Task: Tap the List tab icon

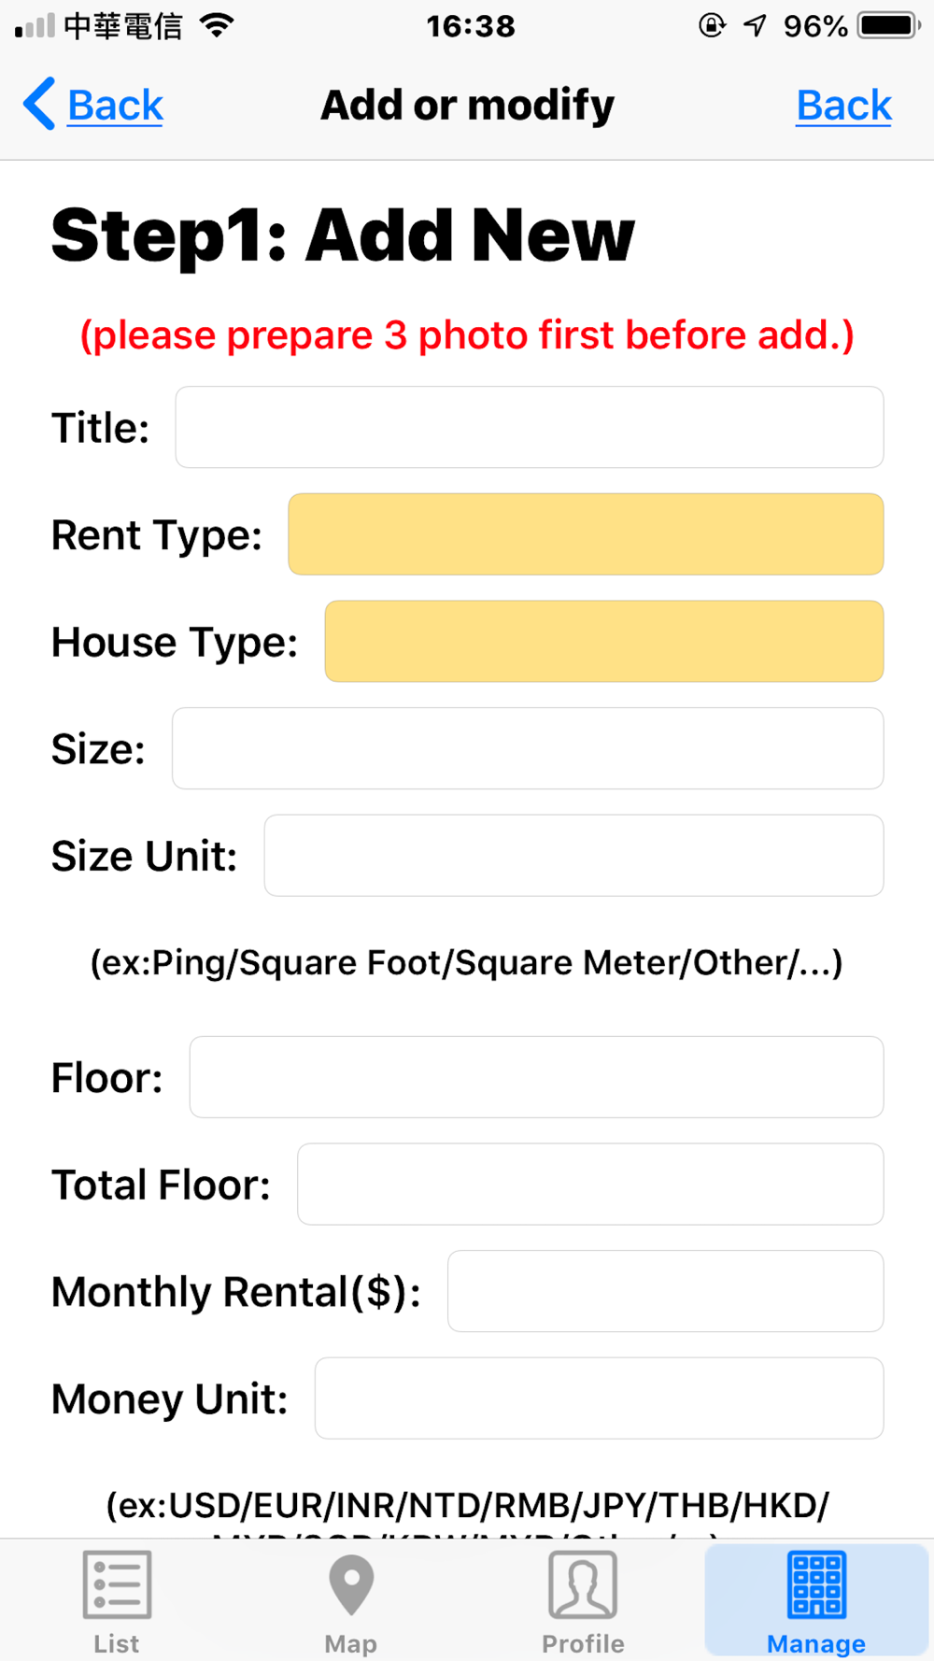Action: click(117, 1584)
